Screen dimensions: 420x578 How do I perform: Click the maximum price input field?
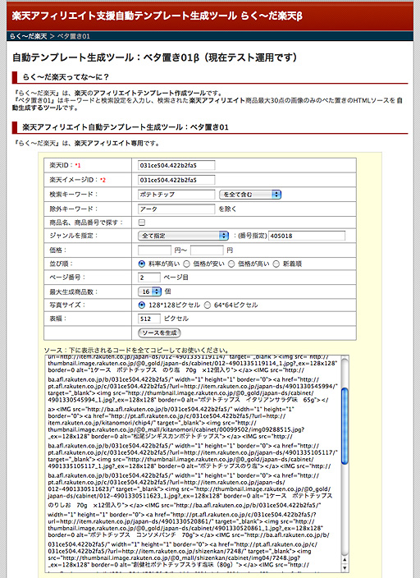207,250
